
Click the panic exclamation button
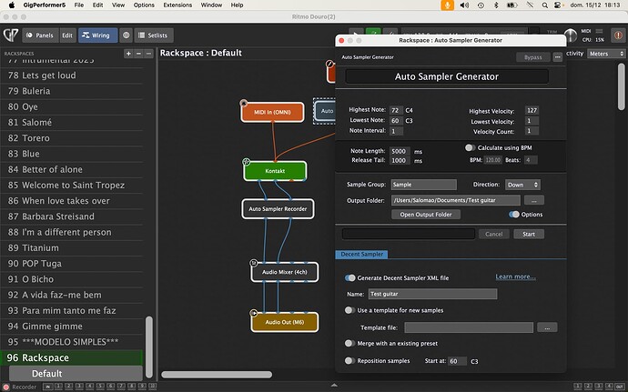[x=618, y=35]
